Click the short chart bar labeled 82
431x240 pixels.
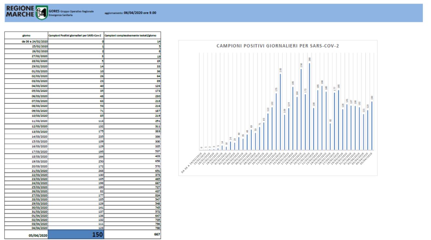point(330,136)
